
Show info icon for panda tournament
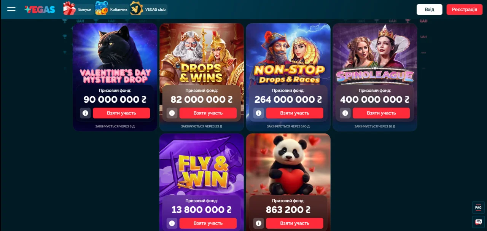tap(258, 223)
